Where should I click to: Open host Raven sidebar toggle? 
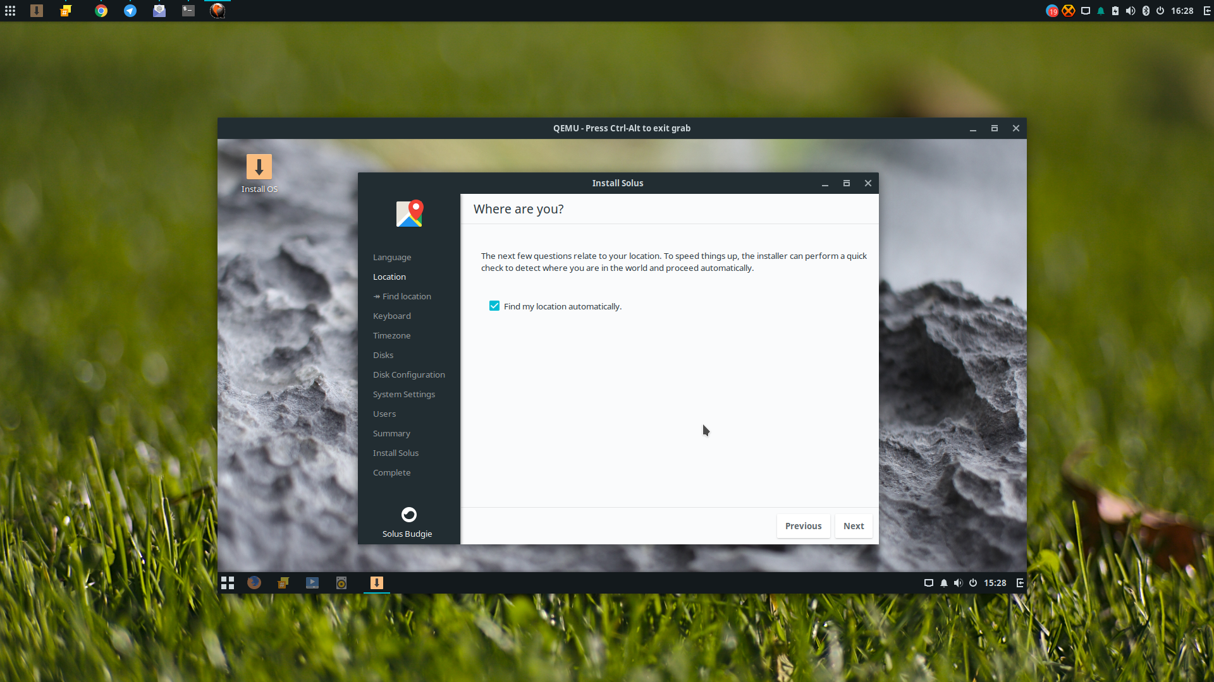(x=1206, y=11)
